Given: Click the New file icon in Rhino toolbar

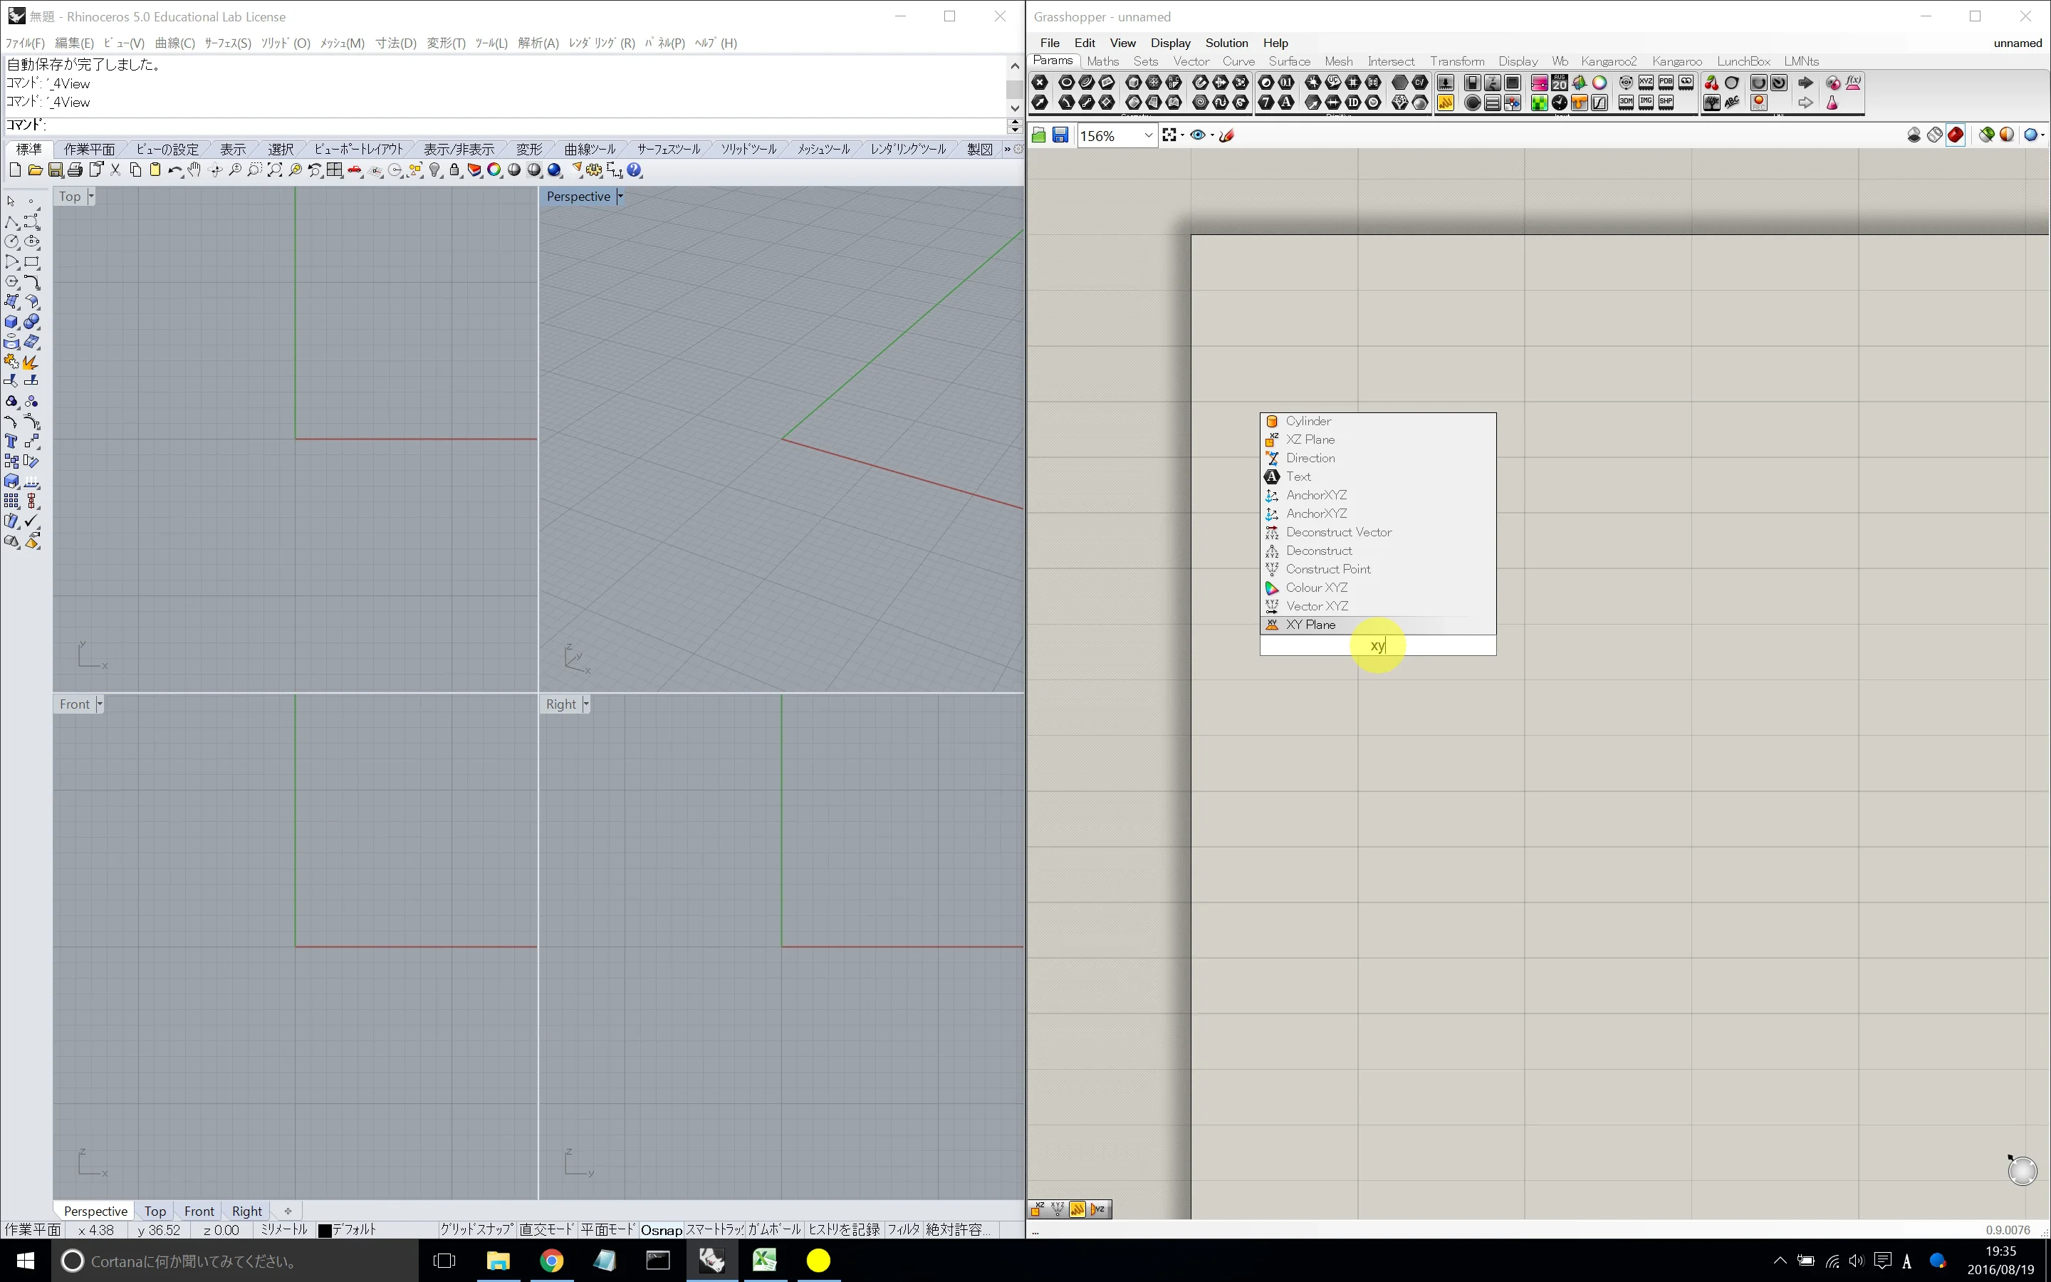Looking at the screenshot, I should tap(14, 170).
